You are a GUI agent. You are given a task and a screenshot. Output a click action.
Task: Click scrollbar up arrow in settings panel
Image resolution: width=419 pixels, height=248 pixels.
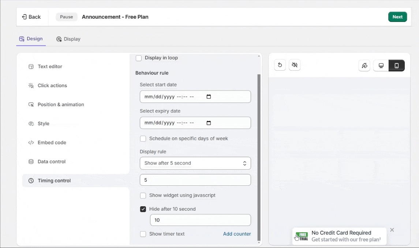pos(259,56)
